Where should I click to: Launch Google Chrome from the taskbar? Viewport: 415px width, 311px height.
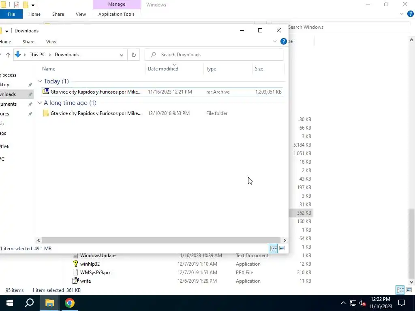pyautogui.click(x=70, y=303)
